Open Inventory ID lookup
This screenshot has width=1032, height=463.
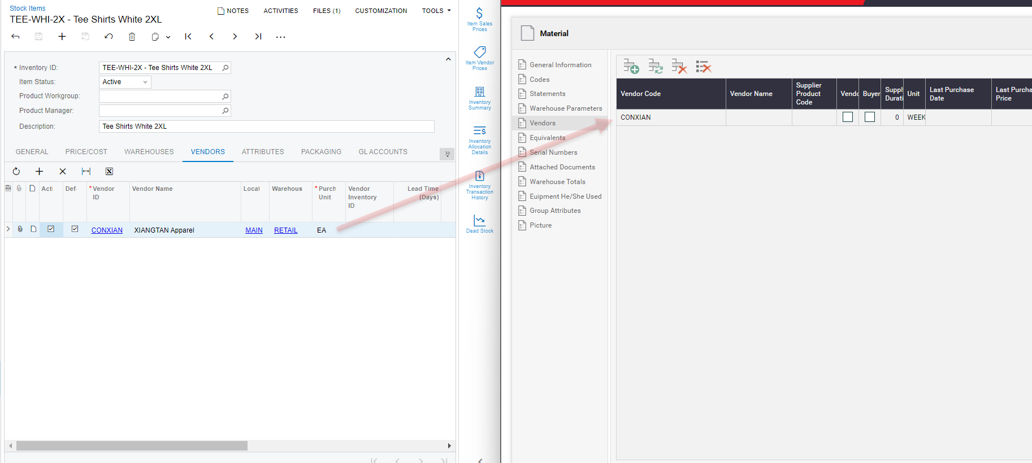226,68
